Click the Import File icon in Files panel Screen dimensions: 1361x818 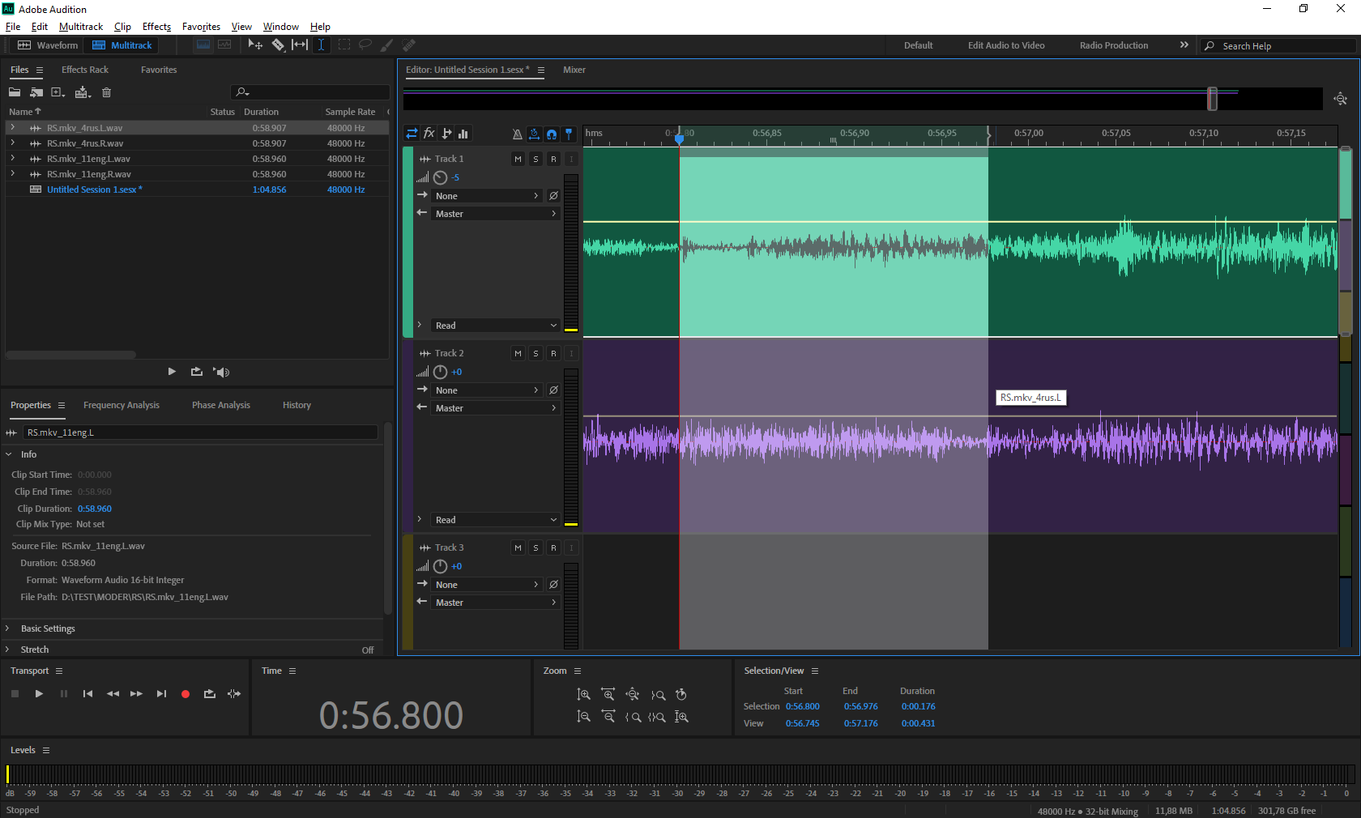36,92
